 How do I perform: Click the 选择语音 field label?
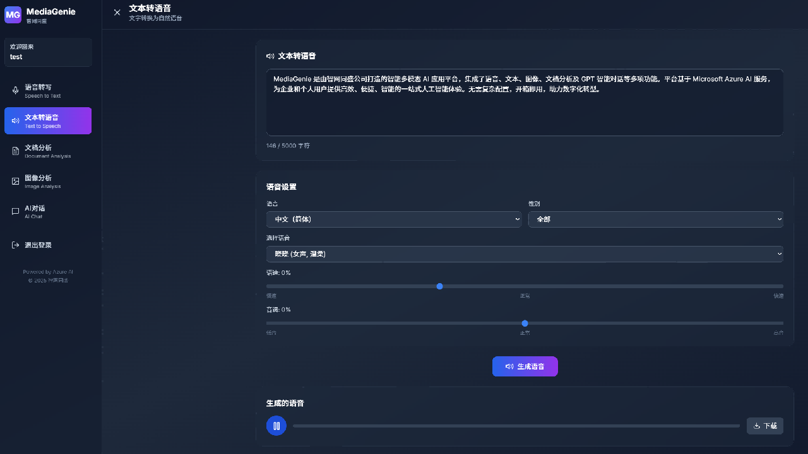[278, 238]
